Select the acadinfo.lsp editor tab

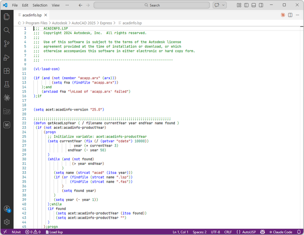(32, 16)
